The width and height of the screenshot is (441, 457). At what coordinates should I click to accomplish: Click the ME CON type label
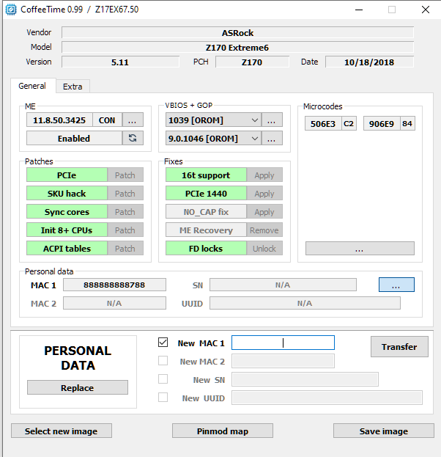coord(107,120)
